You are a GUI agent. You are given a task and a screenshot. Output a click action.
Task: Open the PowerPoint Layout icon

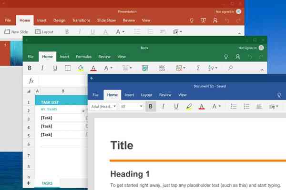click(x=38, y=32)
